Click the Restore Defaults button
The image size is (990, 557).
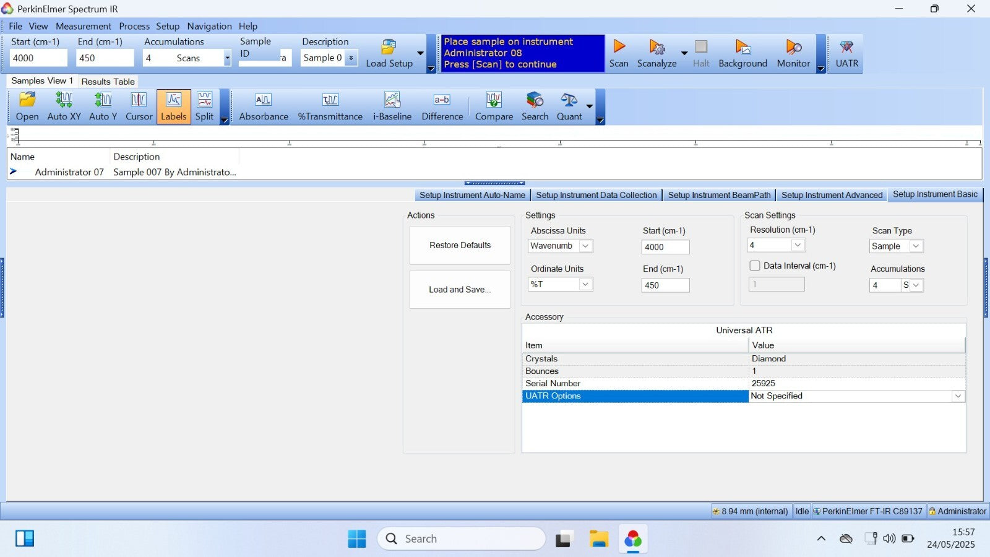click(x=460, y=245)
